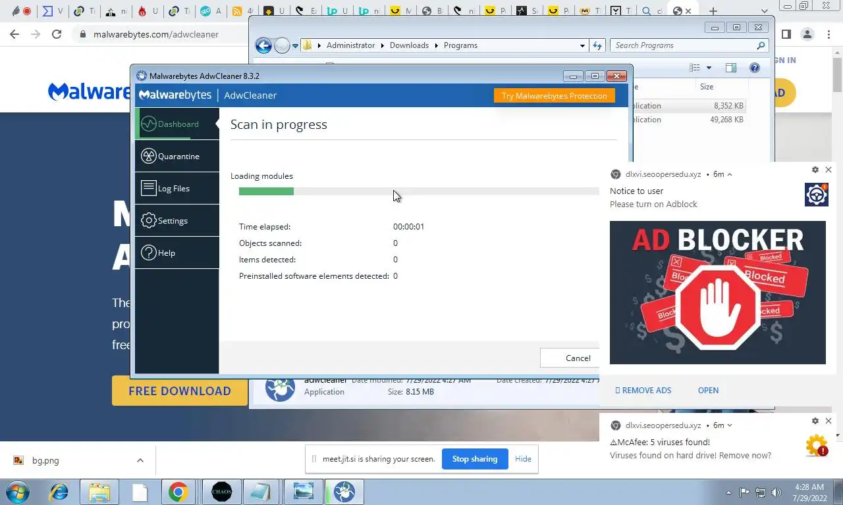Toggle Chrome side panel
The height and width of the screenshot is (505, 843).
(786, 34)
